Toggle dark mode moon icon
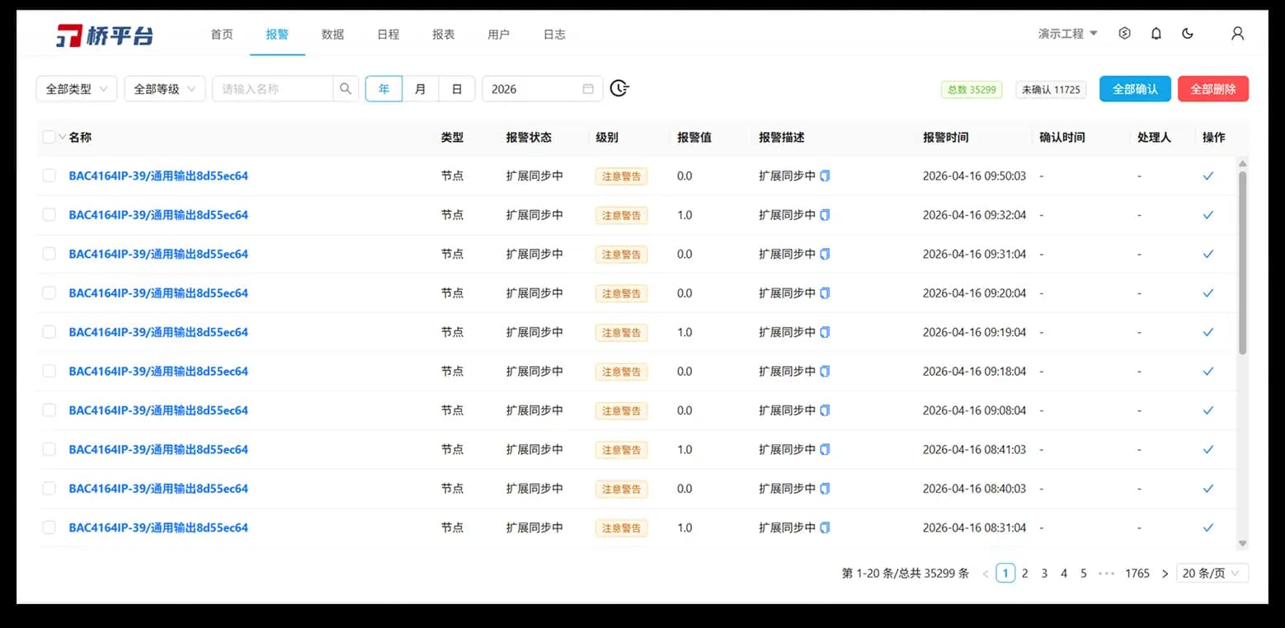 (1188, 34)
